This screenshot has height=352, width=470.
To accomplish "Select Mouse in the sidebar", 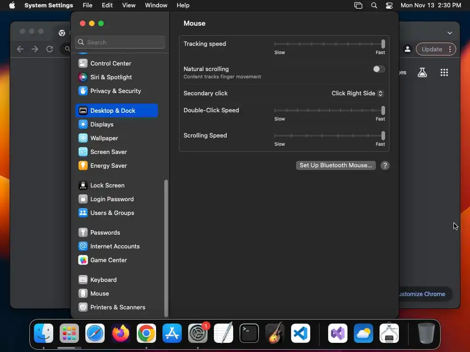I will 117,294.
